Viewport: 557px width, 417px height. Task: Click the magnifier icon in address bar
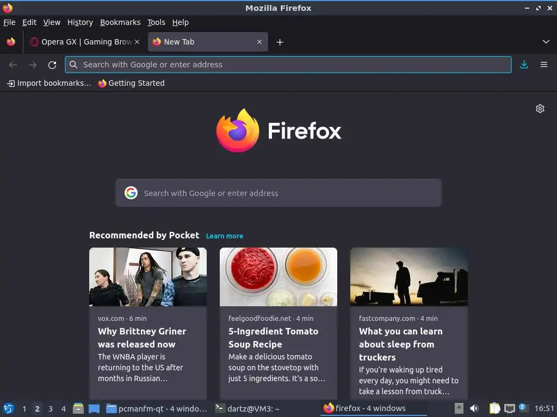click(x=73, y=65)
